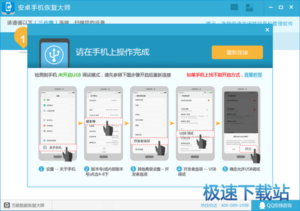View step 5 phone screenshot with 确定
This screenshot has width=300, height=211.
[x=241, y=123]
